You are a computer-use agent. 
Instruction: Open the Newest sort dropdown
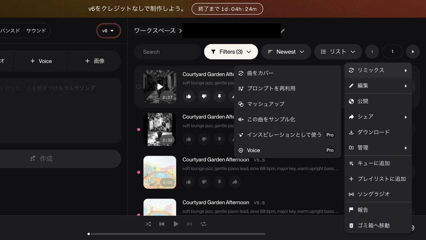(x=286, y=52)
